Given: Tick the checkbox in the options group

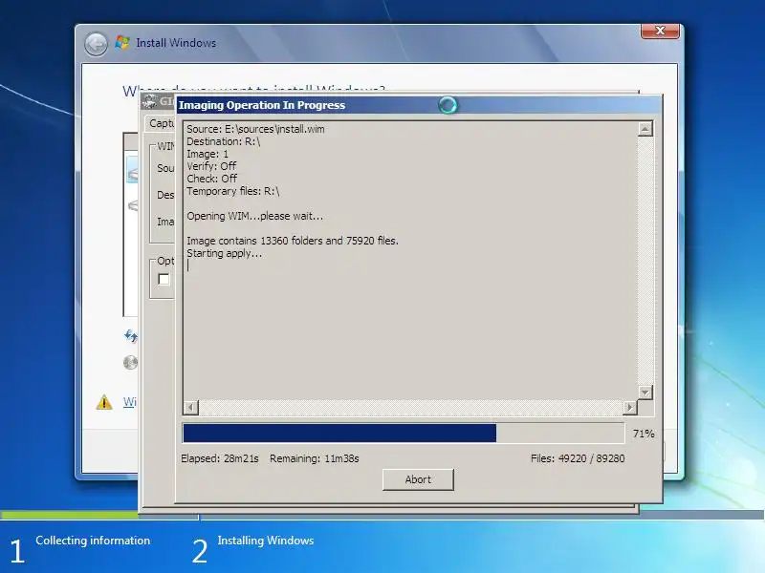Looking at the screenshot, I should click(x=164, y=279).
